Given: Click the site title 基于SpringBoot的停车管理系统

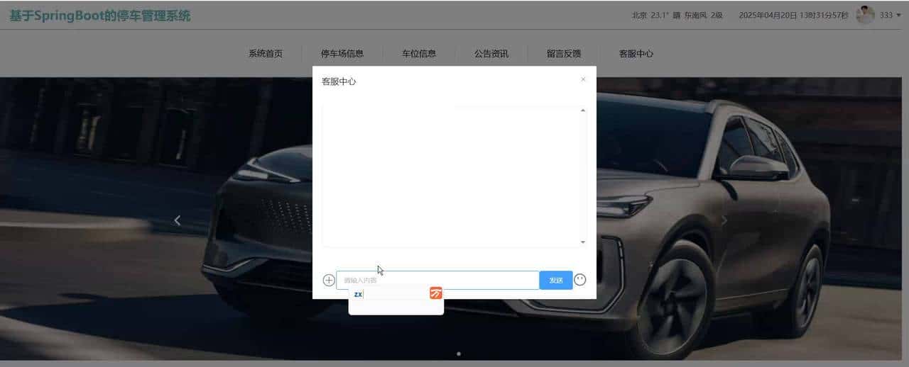Looking at the screenshot, I should (100, 16).
